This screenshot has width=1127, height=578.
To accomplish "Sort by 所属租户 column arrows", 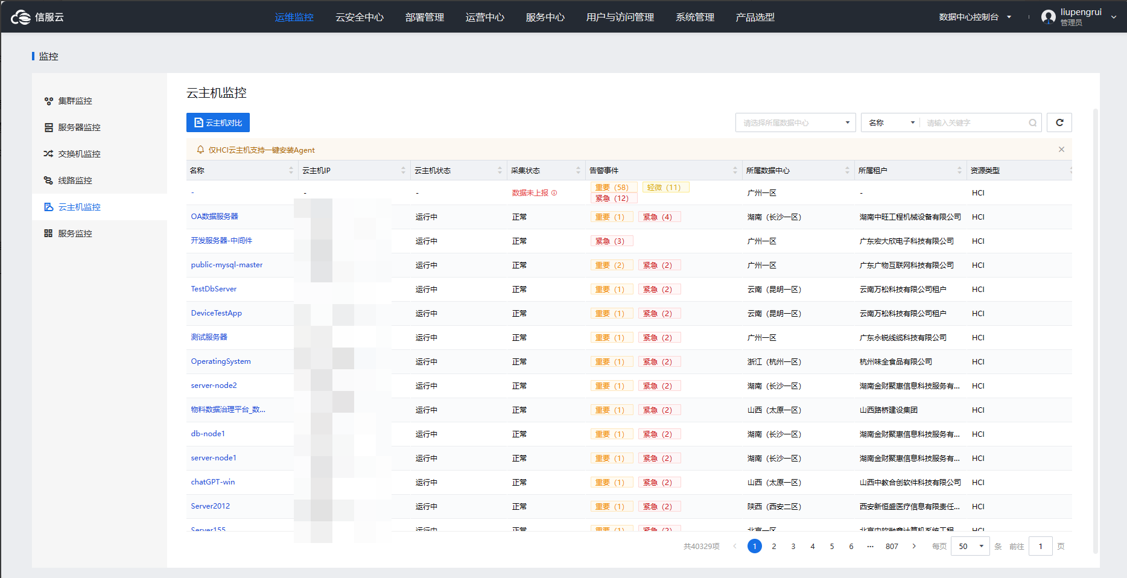I will [x=960, y=171].
